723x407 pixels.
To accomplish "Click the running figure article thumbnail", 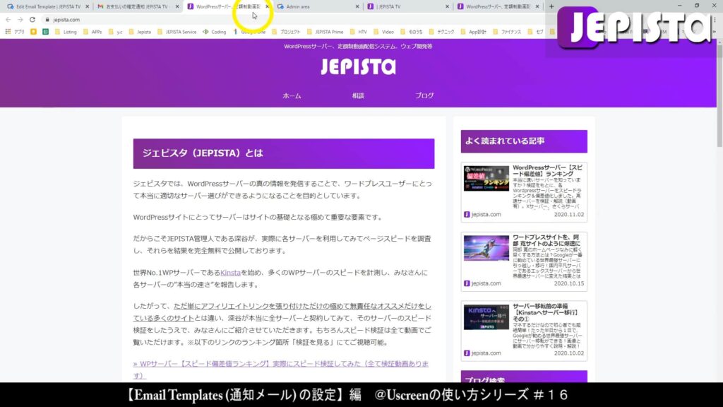I will 486,248.
